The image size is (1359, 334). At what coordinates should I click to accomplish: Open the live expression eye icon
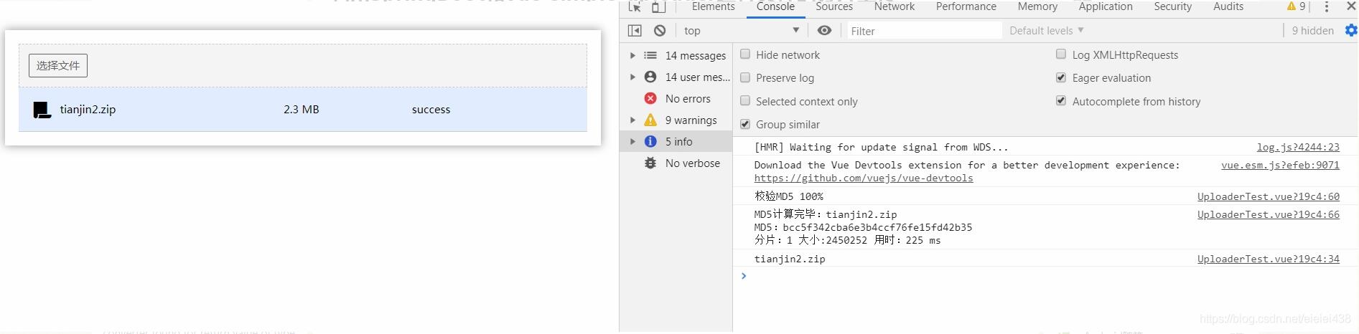[824, 30]
